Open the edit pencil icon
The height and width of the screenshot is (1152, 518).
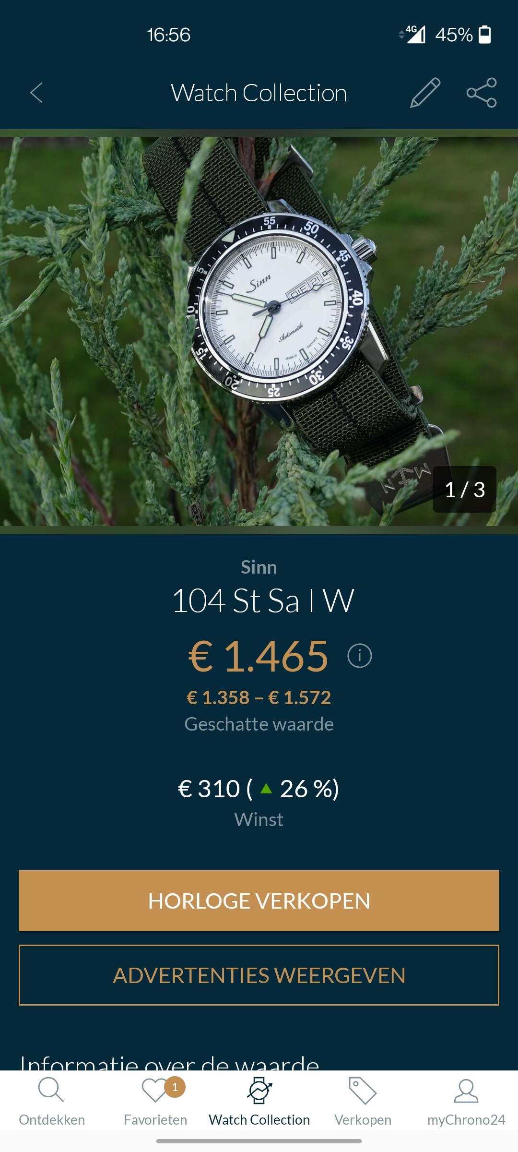(x=425, y=93)
